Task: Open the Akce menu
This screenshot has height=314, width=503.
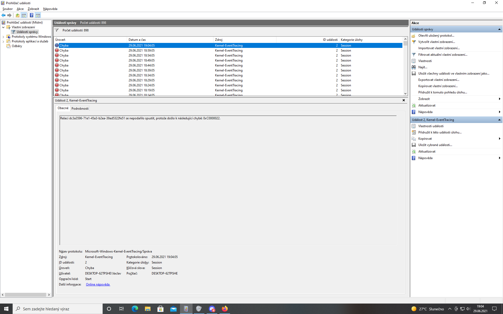Action: coord(20,9)
